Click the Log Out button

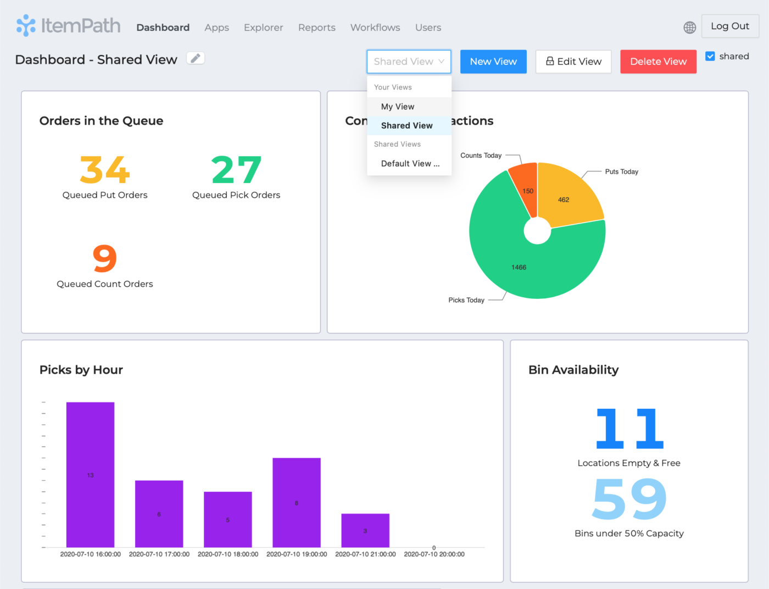tap(729, 26)
